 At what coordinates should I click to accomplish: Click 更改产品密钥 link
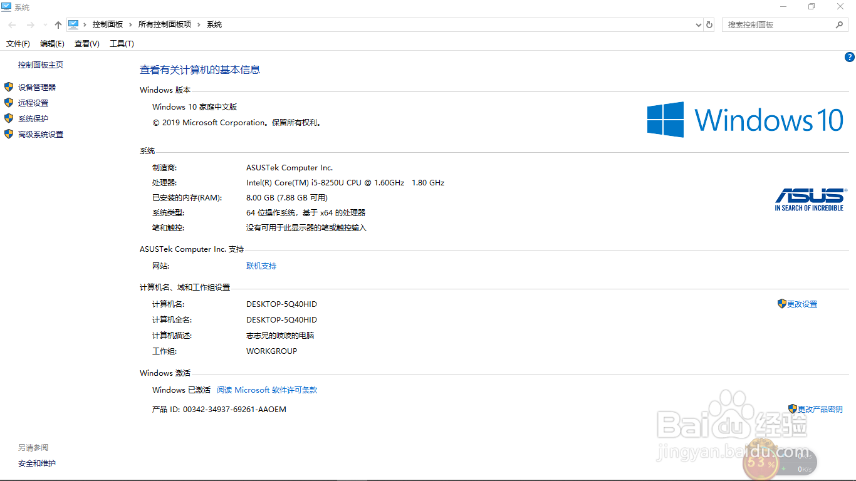point(820,410)
